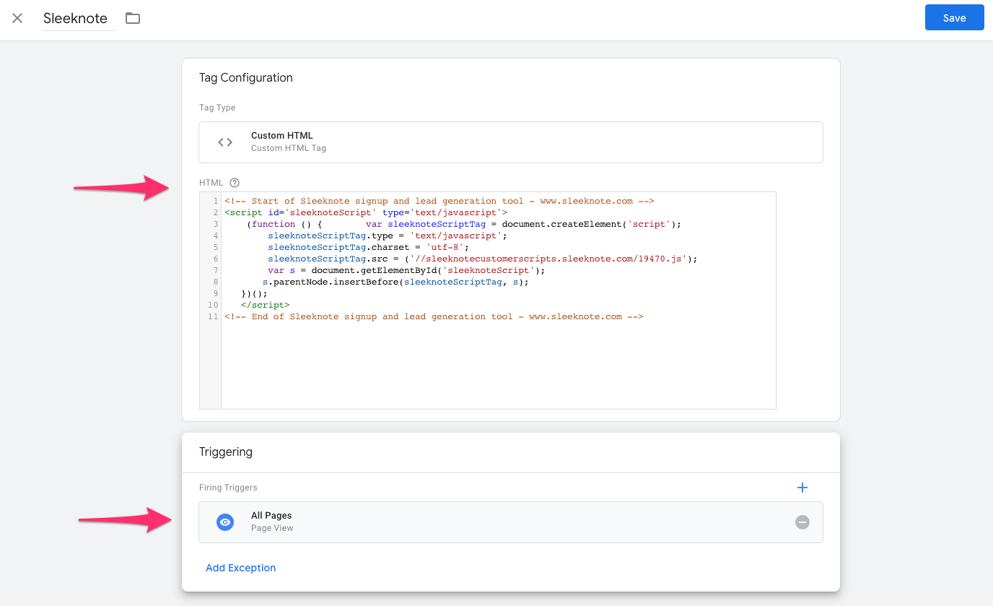Save the Sleeknote tag
This screenshot has height=606, width=993.
954,18
